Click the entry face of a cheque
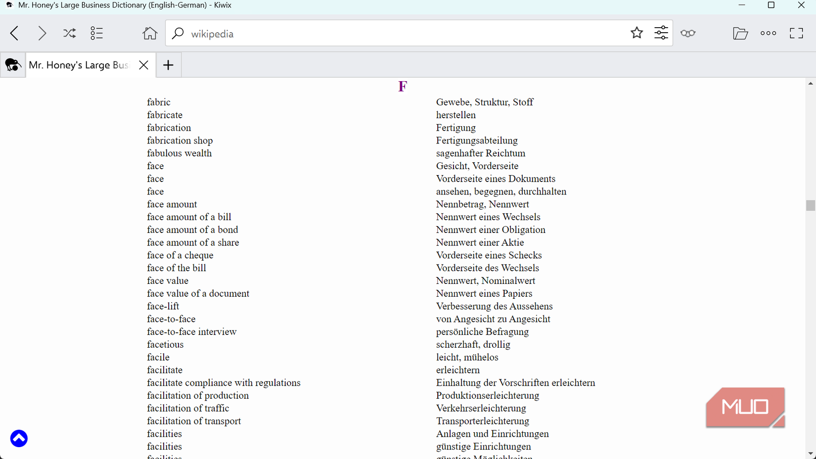The image size is (816, 459). coord(180,255)
